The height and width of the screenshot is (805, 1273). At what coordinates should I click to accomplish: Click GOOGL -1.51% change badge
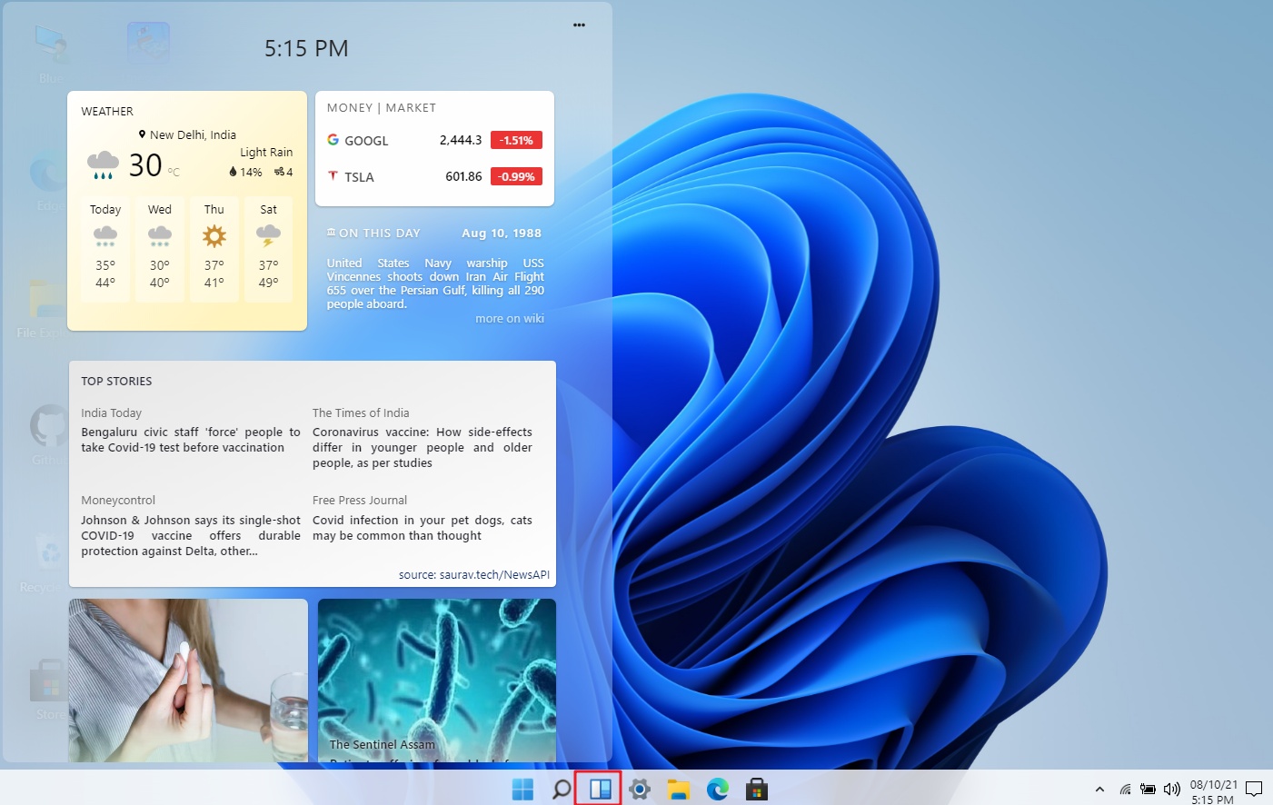point(517,140)
